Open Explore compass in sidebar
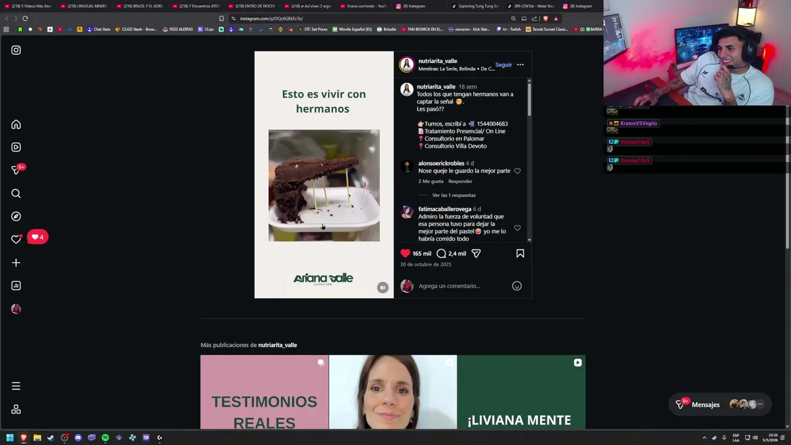This screenshot has height=445, width=791. pyautogui.click(x=16, y=216)
